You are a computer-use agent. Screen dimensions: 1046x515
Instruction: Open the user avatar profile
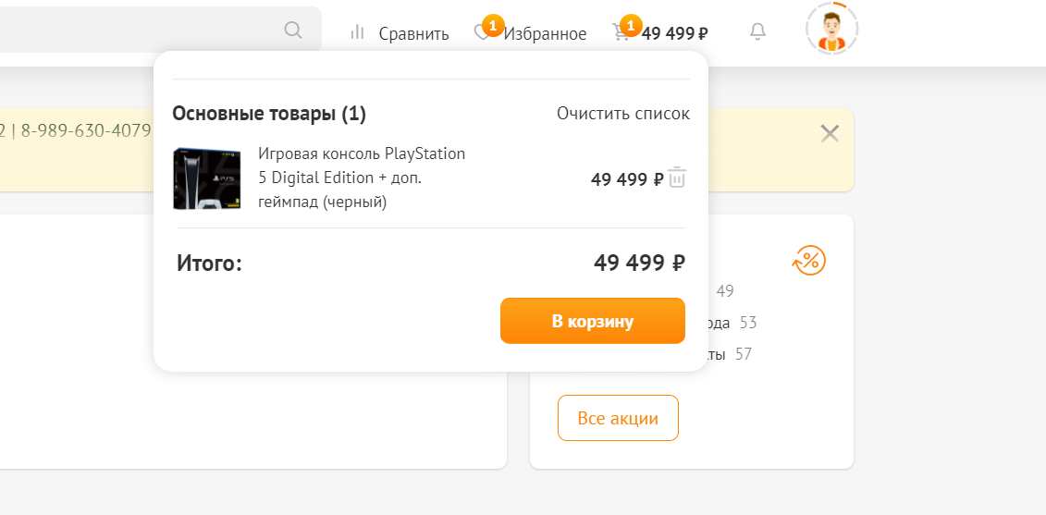pyautogui.click(x=831, y=30)
